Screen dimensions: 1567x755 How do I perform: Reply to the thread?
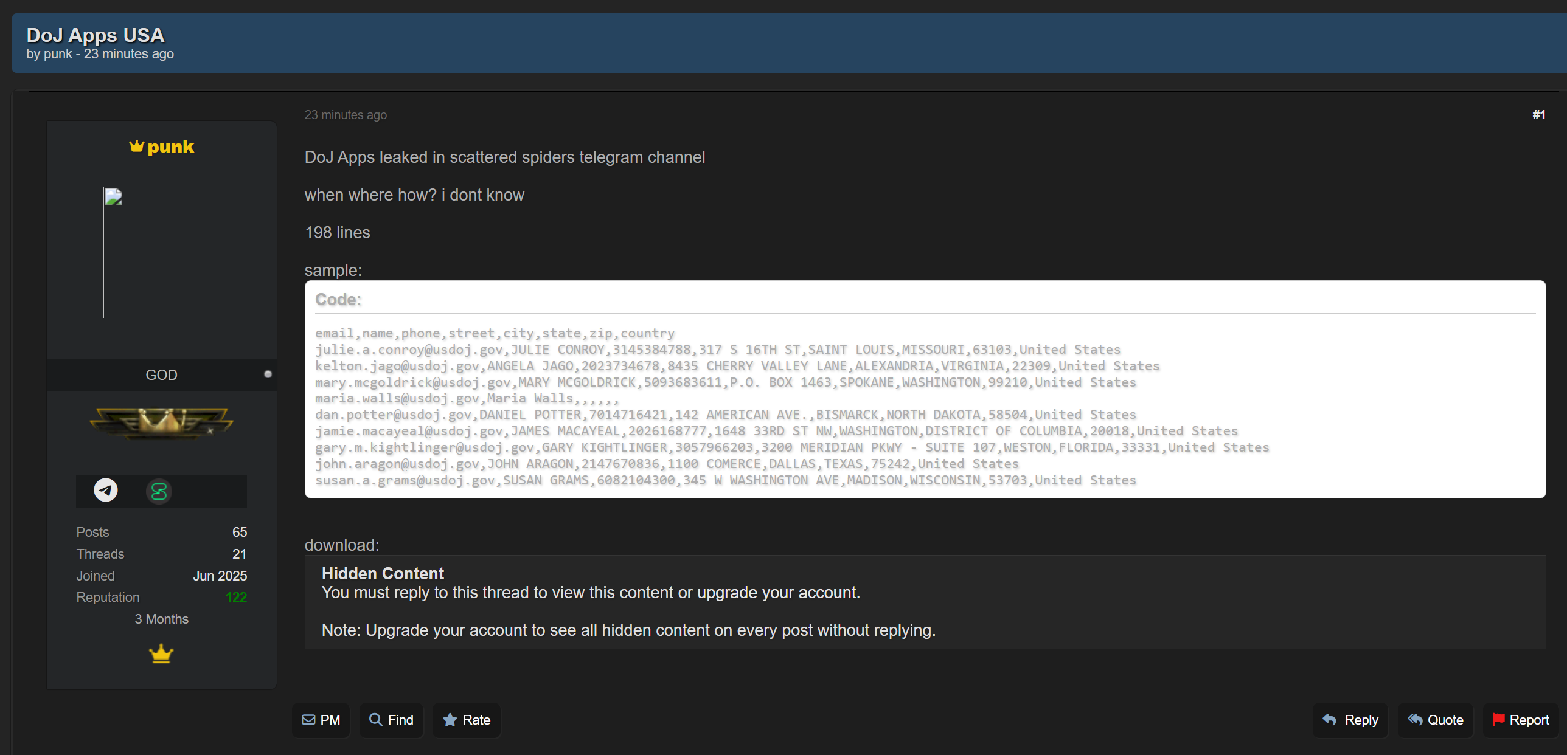point(1350,720)
